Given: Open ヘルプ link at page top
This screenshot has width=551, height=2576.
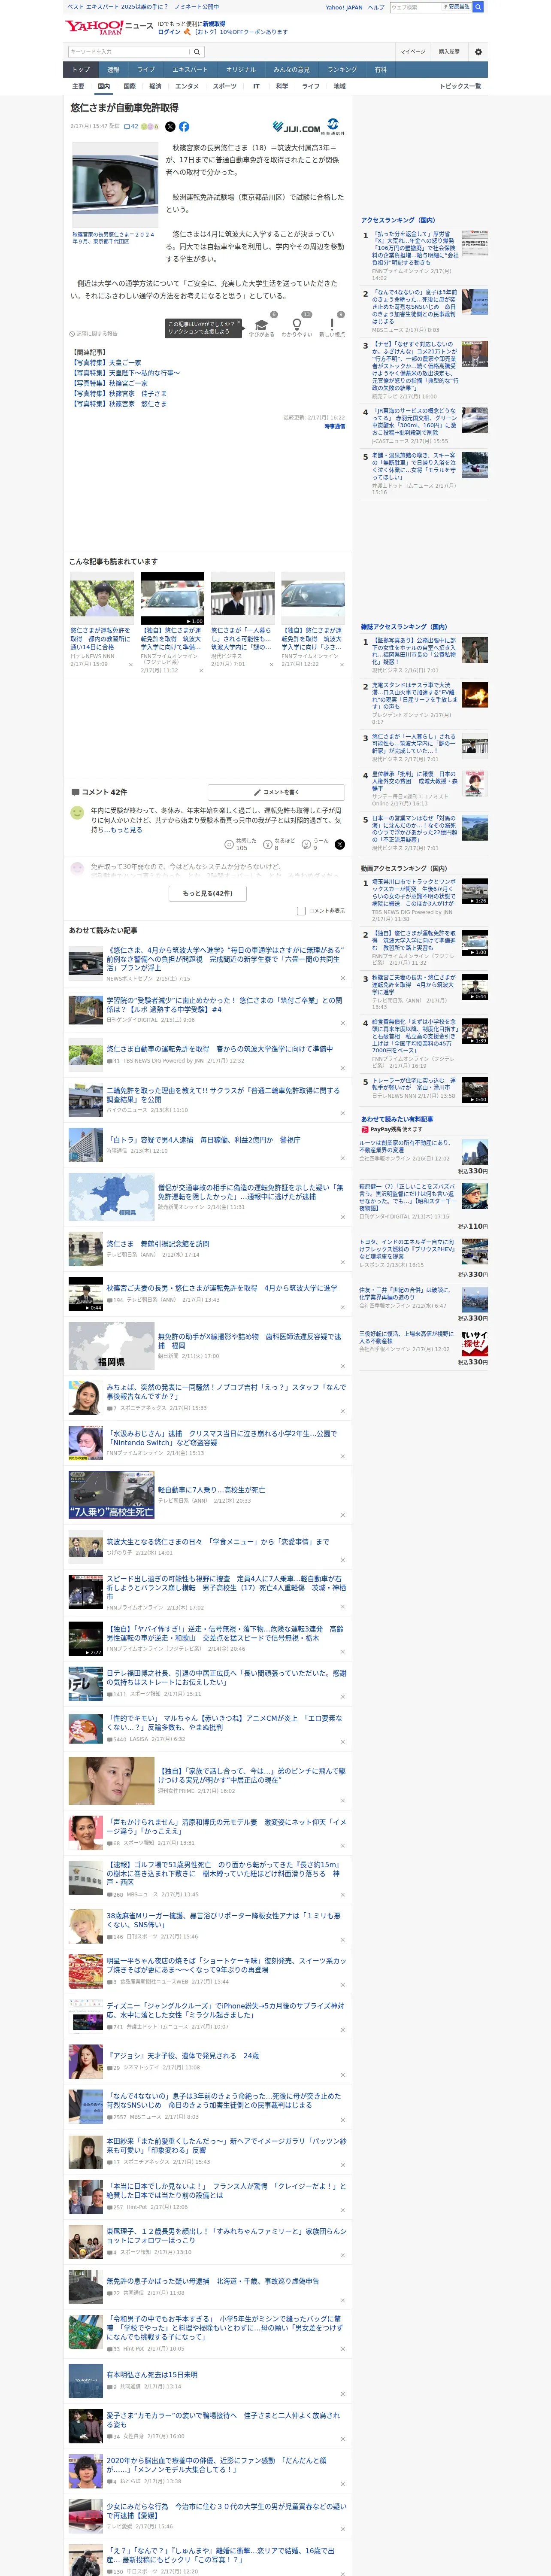Looking at the screenshot, I should point(376,7).
